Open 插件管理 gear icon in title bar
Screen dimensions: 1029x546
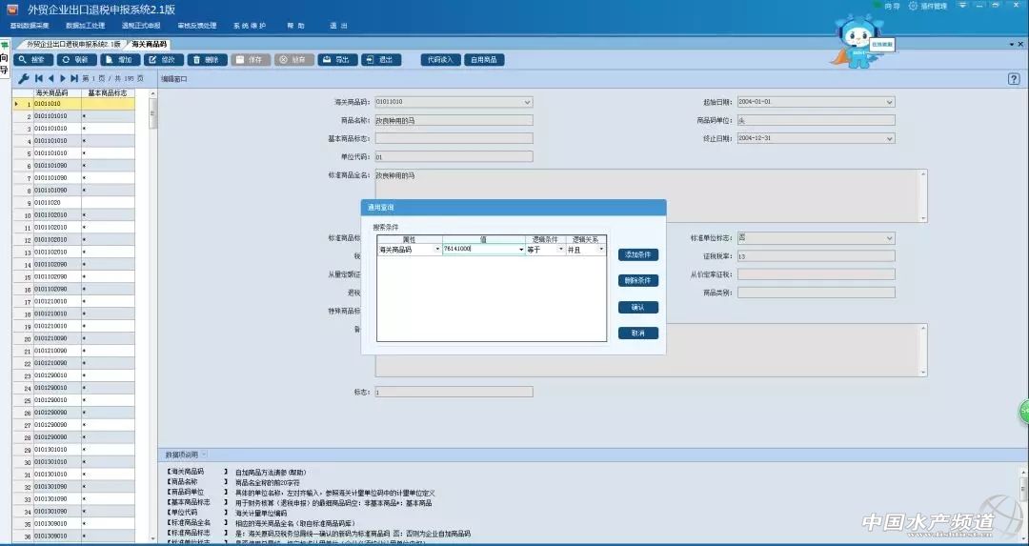(x=913, y=7)
